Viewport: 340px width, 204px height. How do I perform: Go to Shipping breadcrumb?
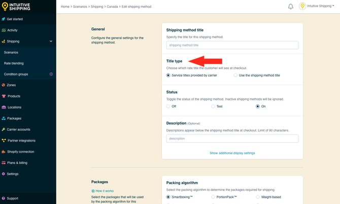pos(97,7)
